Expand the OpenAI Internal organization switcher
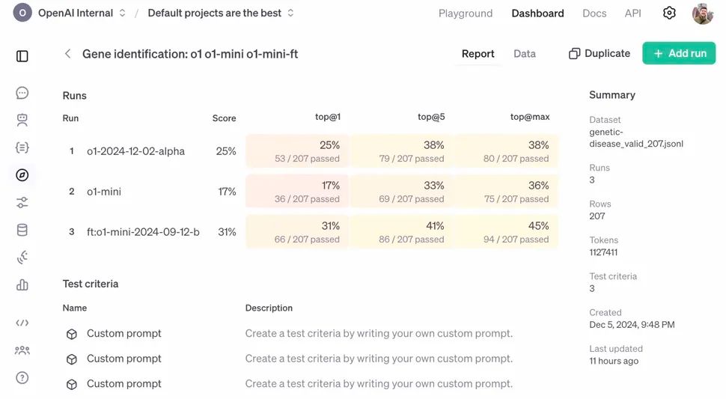The image size is (726, 399). point(71,13)
